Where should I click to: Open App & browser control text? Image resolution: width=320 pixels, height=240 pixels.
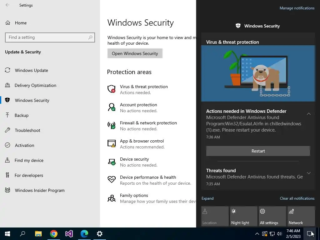click(x=142, y=141)
